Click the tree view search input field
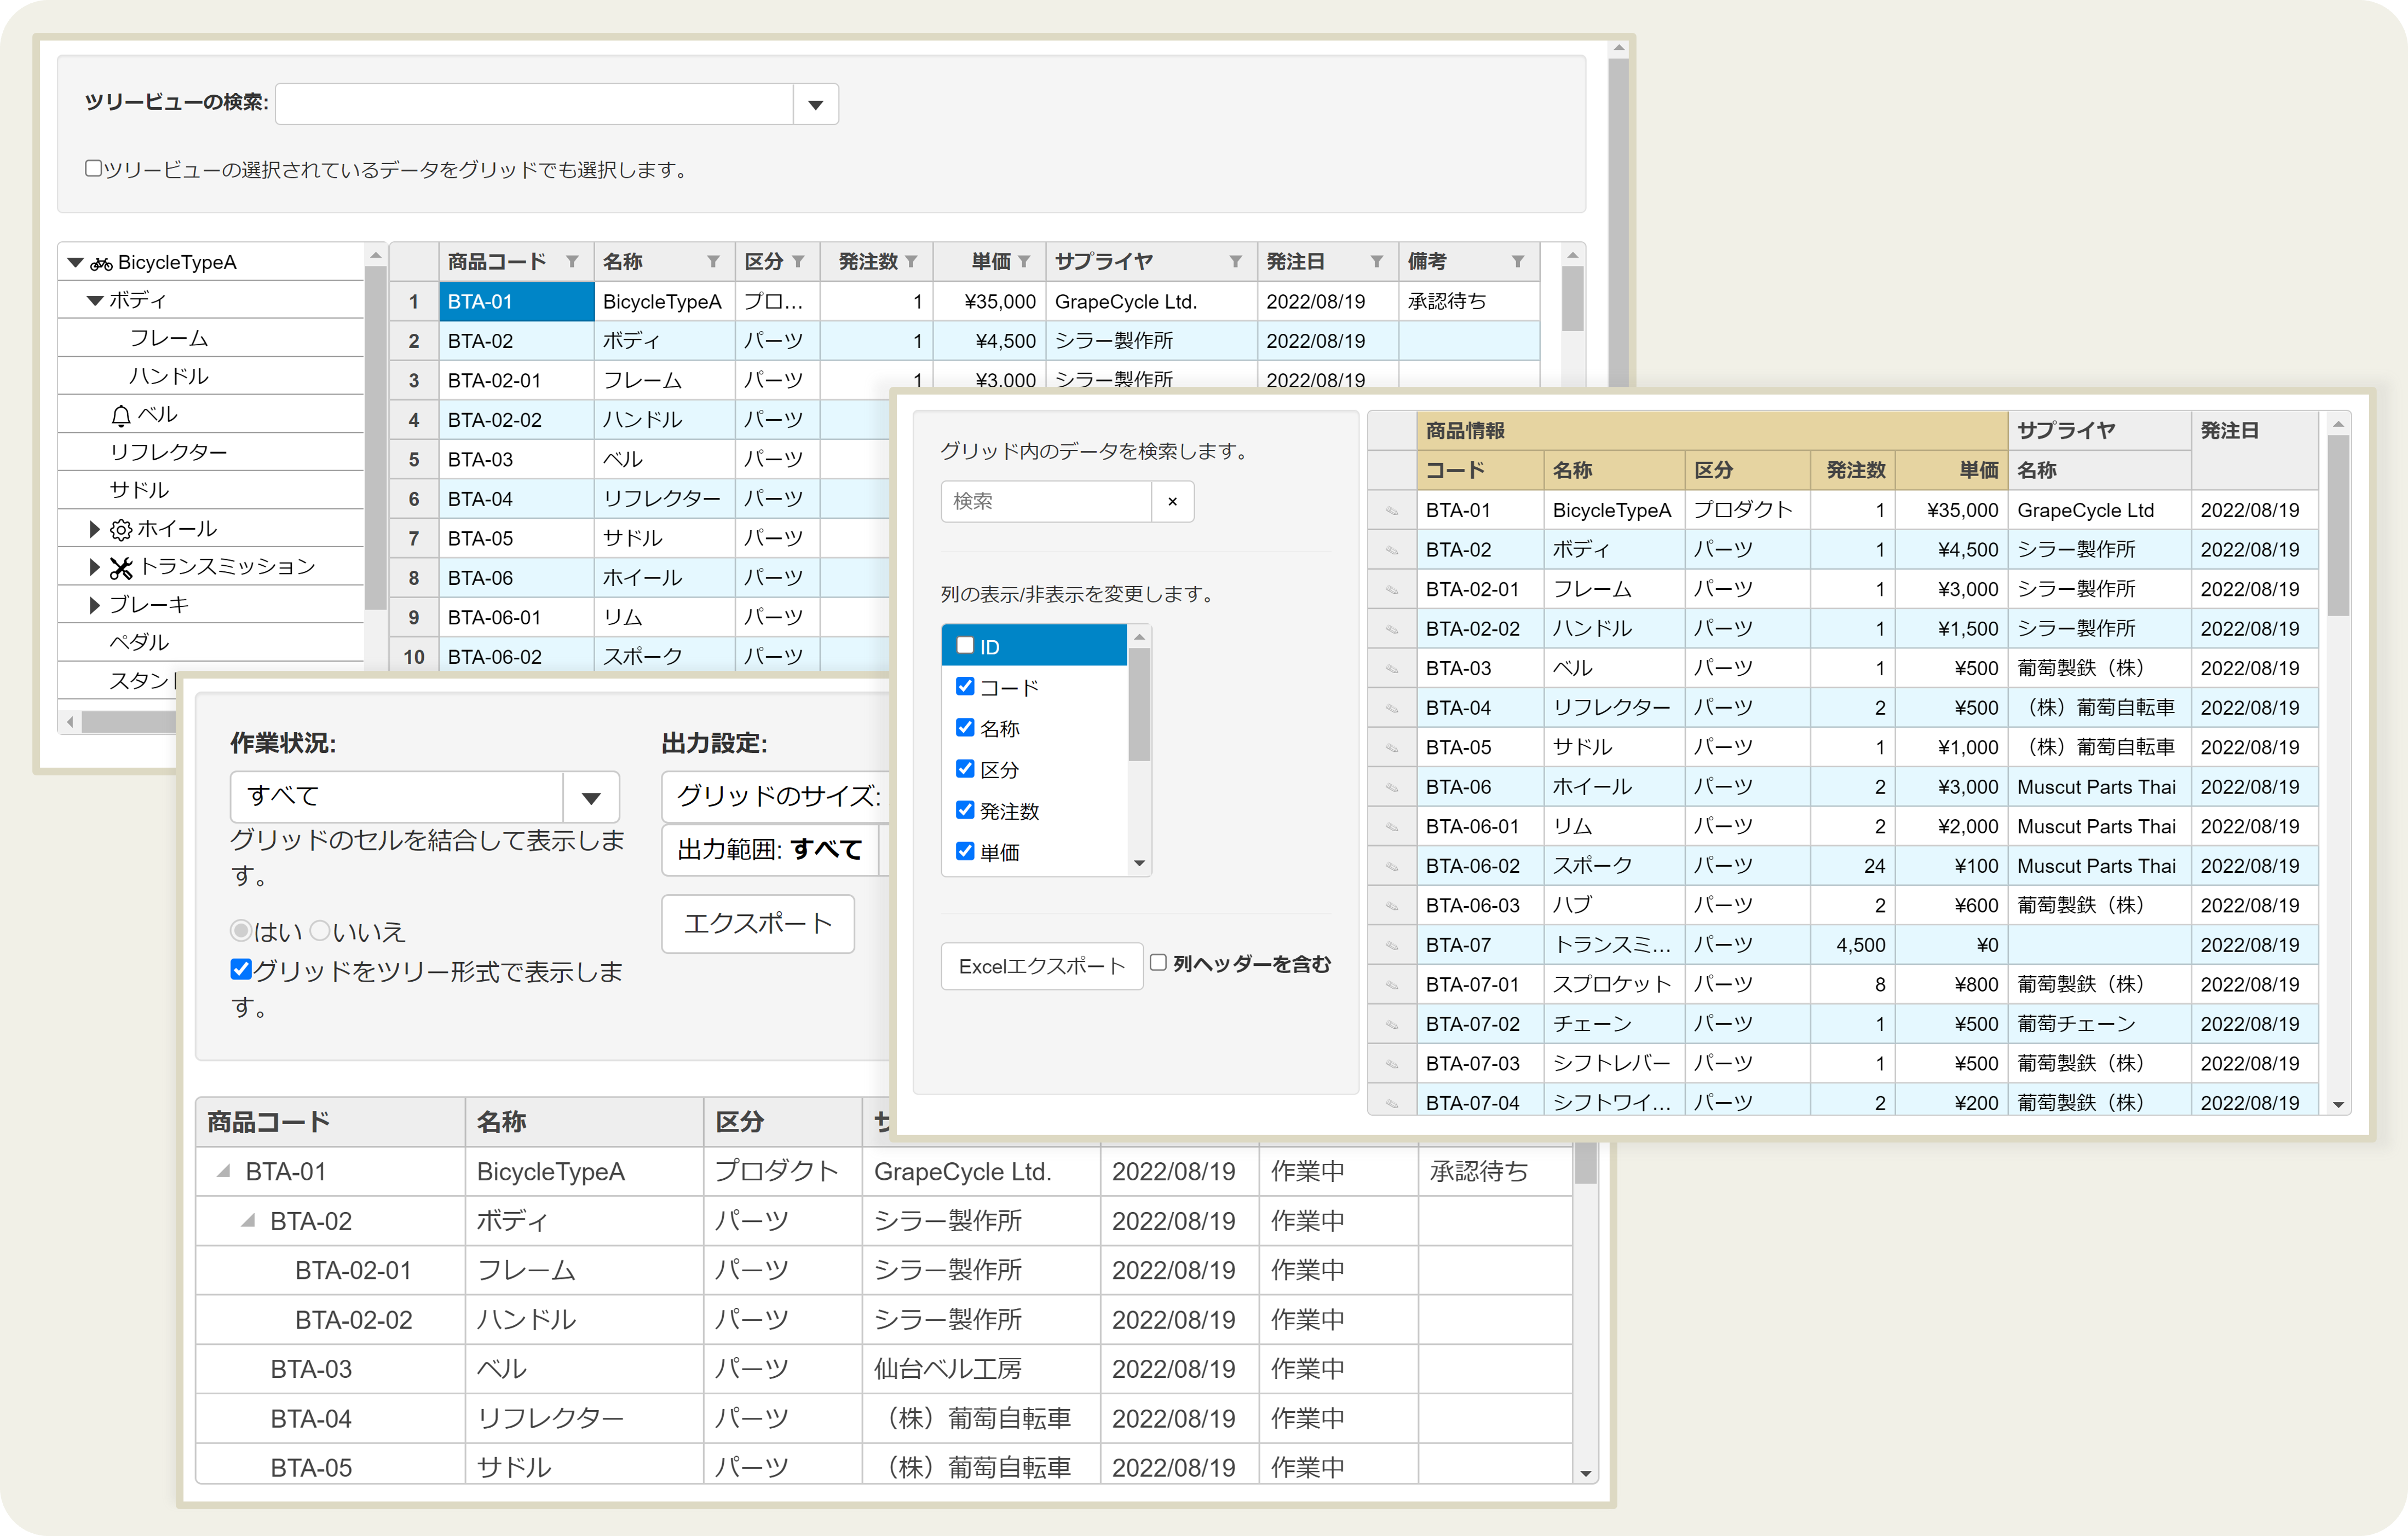The height and width of the screenshot is (1536, 2408). (534, 104)
